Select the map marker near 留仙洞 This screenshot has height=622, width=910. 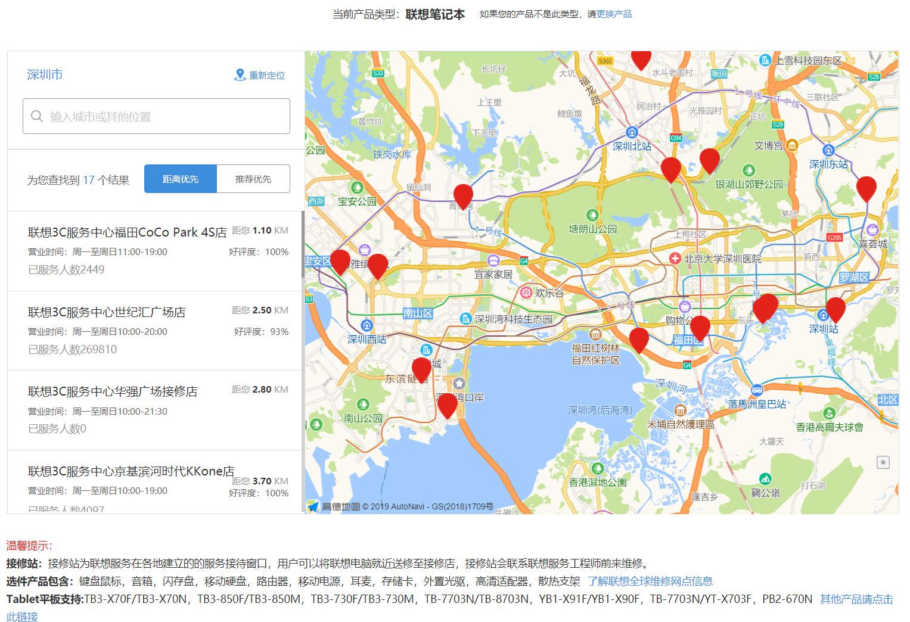pyautogui.click(x=463, y=196)
